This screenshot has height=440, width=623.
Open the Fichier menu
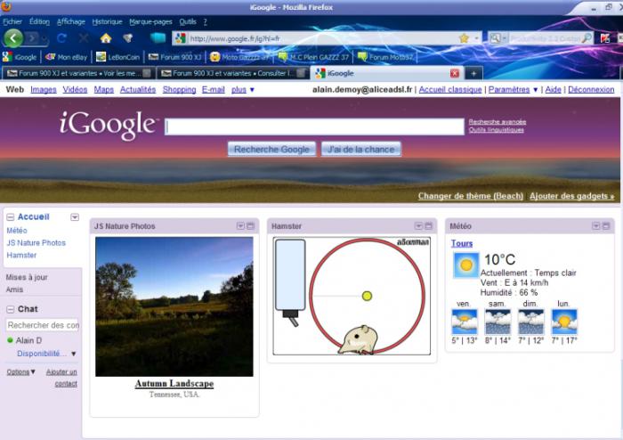pyautogui.click(x=12, y=22)
